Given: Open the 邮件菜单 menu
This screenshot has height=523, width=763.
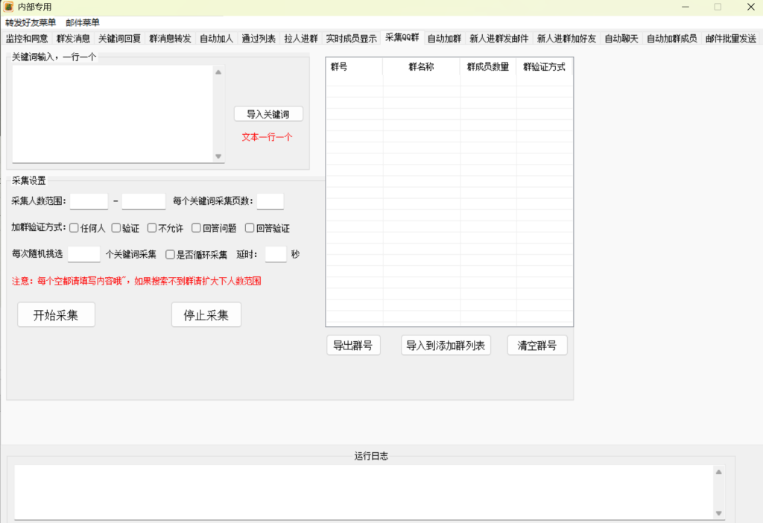Looking at the screenshot, I should (x=83, y=22).
